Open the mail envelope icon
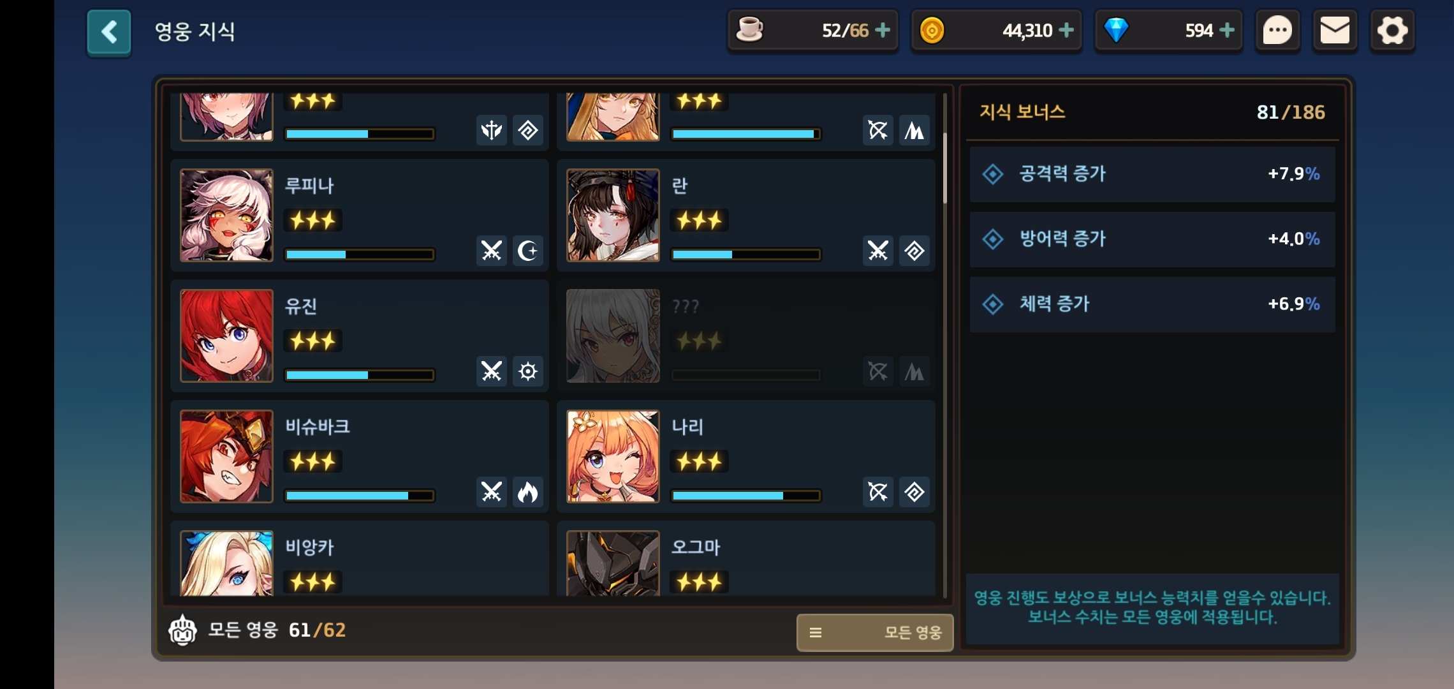The height and width of the screenshot is (689, 1454). click(x=1335, y=31)
